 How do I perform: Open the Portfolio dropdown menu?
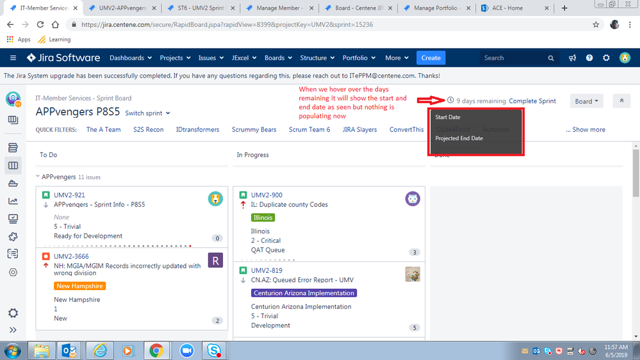pyautogui.click(x=359, y=58)
